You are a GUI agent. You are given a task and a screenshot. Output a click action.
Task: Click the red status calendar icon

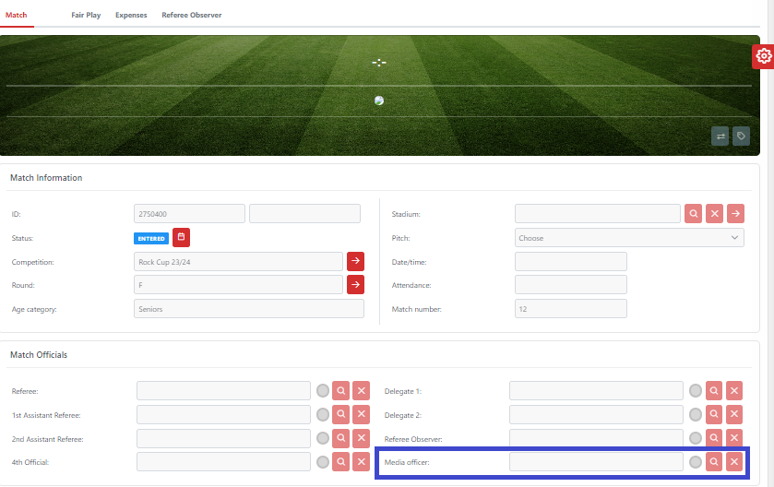(x=181, y=238)
